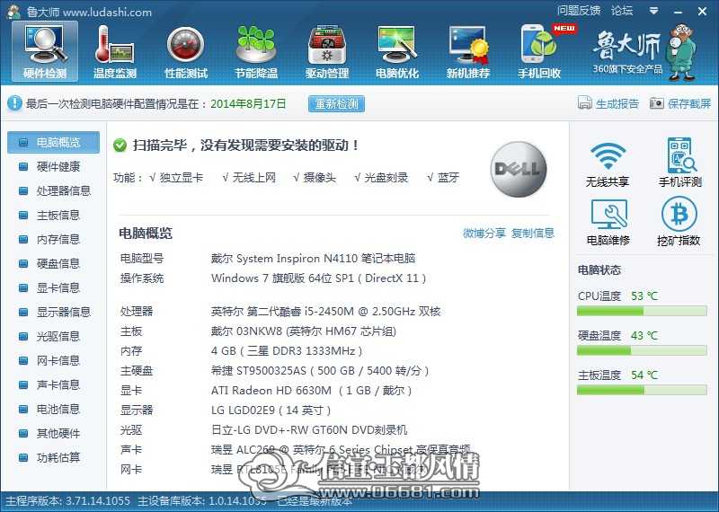
Task: Click the 显示器 LG LGD02E9 text
Action: [x=271, y=410]
